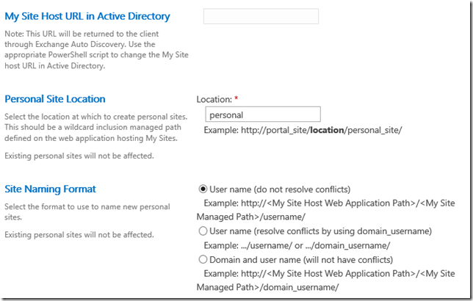Viewport: 473px width, 301px height.
Task: Click the My Site Host URL text box
Action: tap(261, 16)
